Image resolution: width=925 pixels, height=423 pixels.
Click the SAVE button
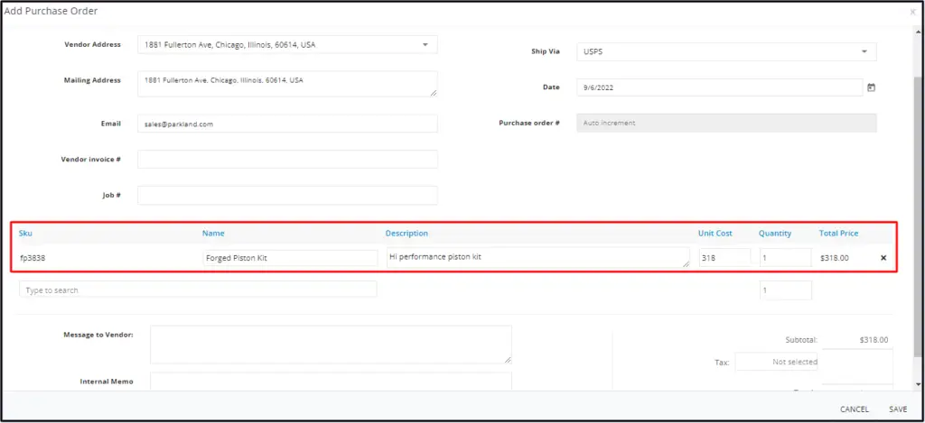(x=898, y=409)
